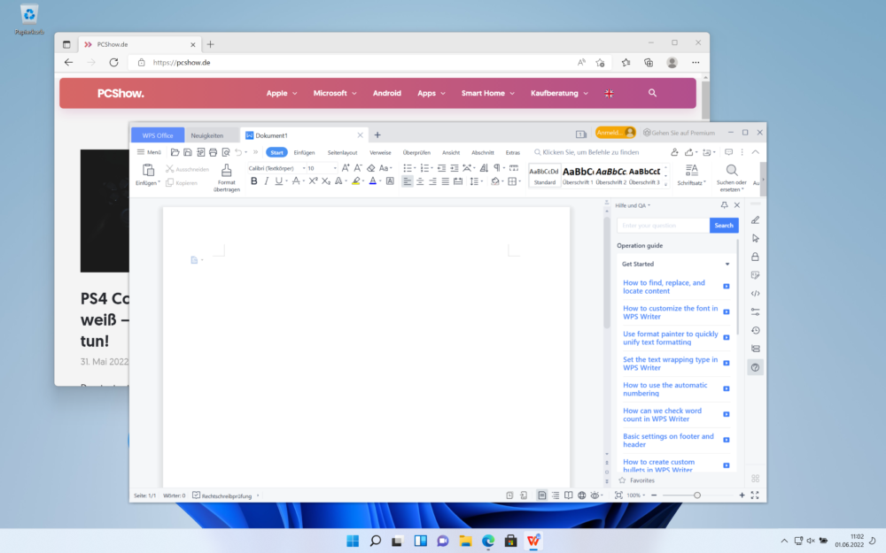The width and height of the screenshot is (886, 553).
Task: Open bullet list style dropdown arrow
Action: (415, 168)
